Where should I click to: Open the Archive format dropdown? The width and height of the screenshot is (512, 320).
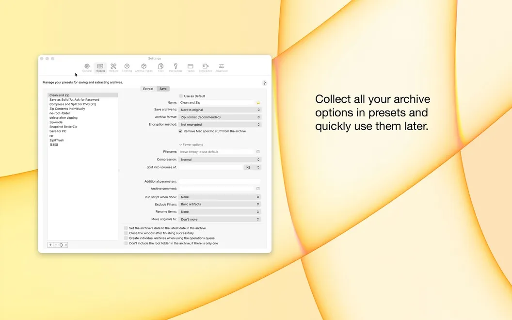(x=220, y=117)
